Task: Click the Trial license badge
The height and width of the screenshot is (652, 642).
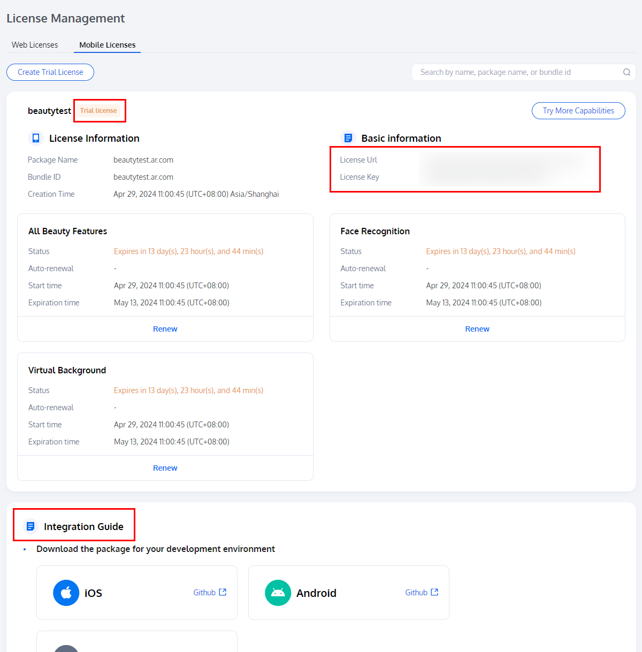Action: pos(98,111)
